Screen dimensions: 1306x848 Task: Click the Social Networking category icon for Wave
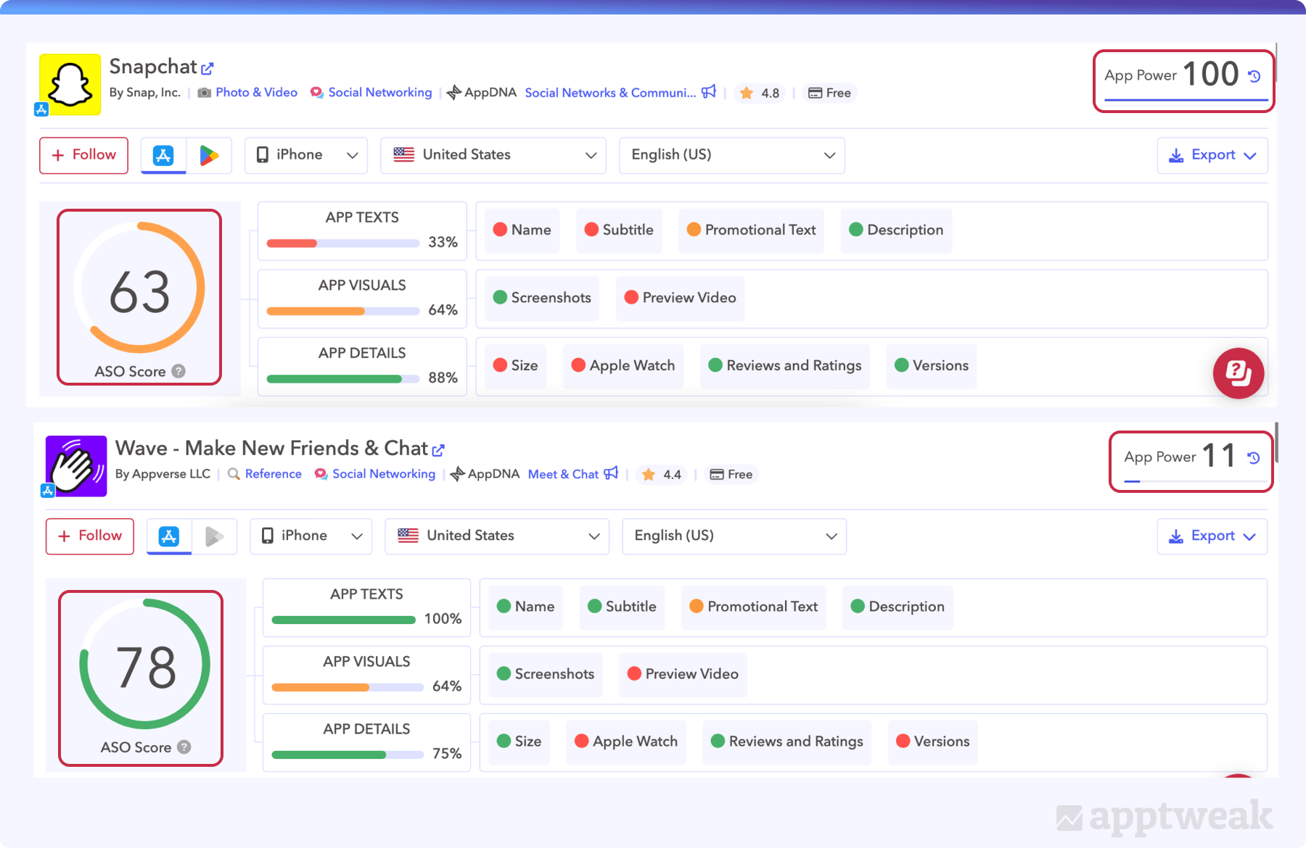pos(320,474)
